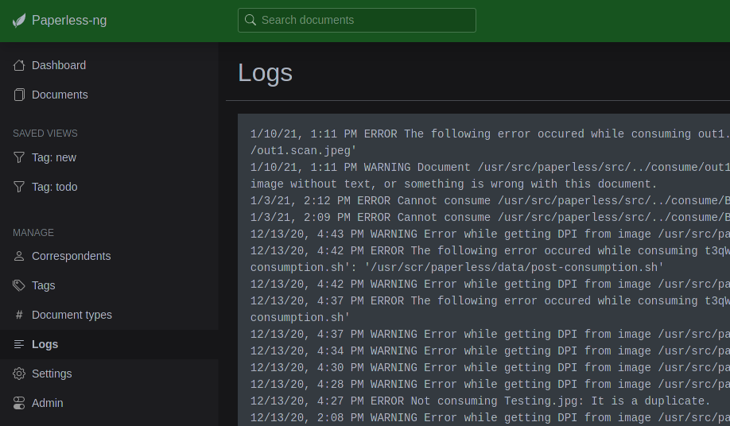Click the magnifier icon in search box
Viewport: 730px width, 426px height.
pyautogui.click(x=250, y=20)
